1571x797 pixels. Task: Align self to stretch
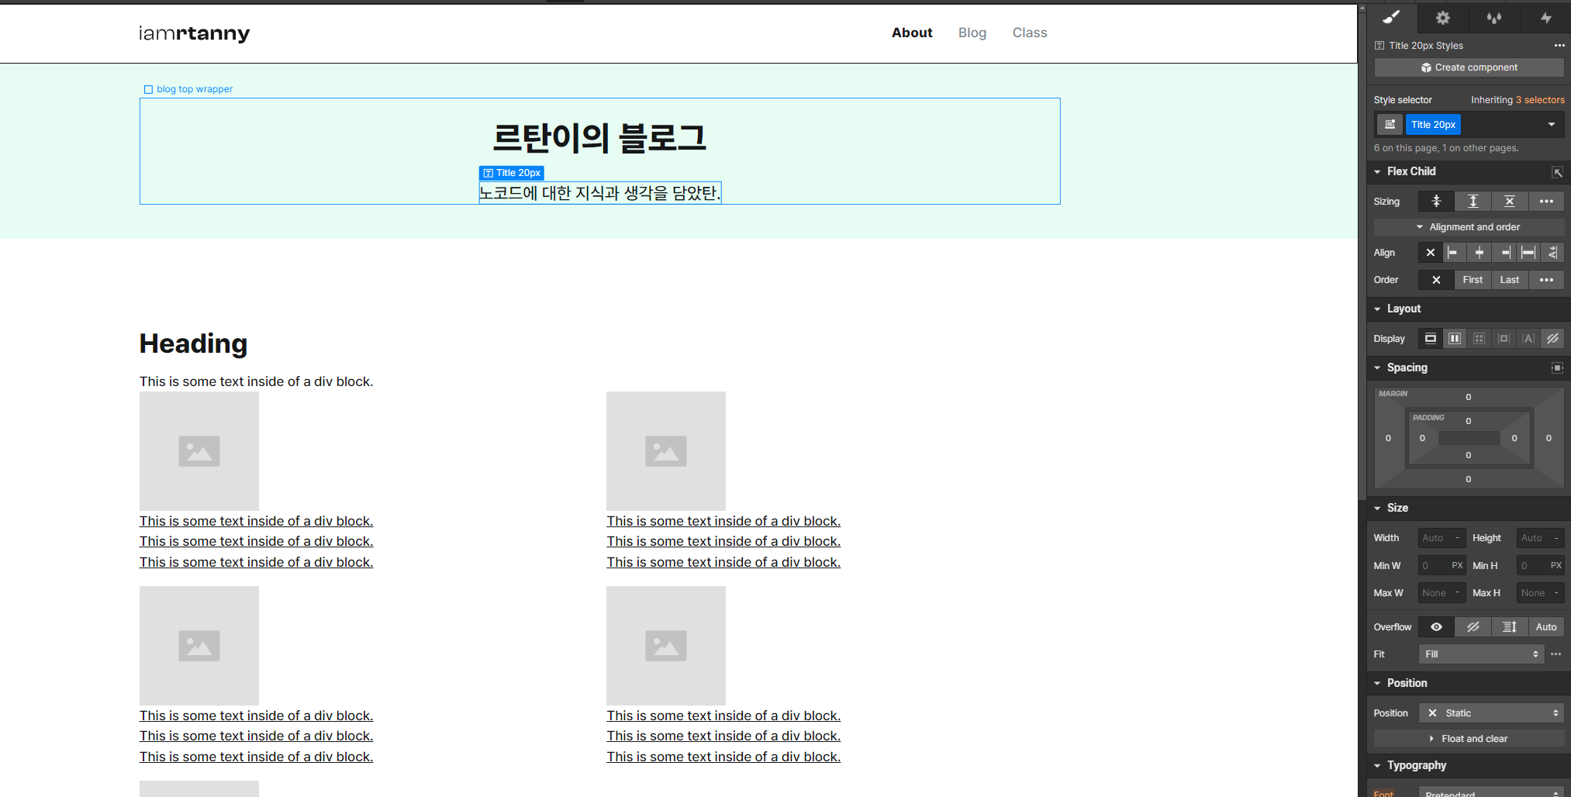tap(1528, 253)
